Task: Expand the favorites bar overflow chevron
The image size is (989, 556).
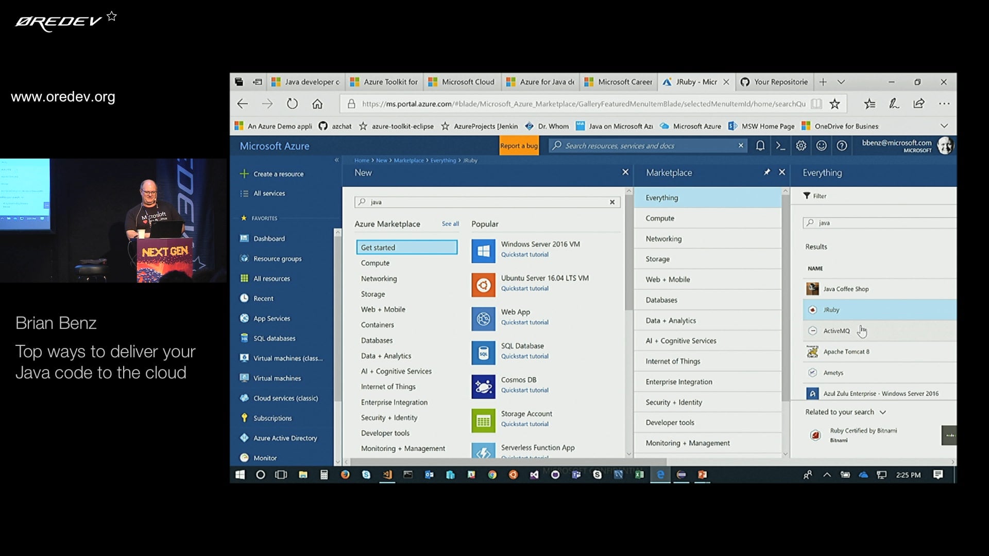Action: click(944, 126)
